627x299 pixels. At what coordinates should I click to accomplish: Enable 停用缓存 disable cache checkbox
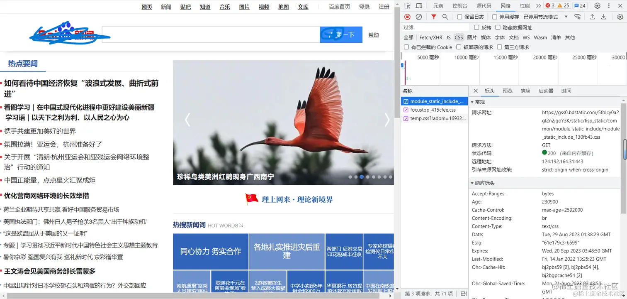pyautogui.click(x=495, y=17)
